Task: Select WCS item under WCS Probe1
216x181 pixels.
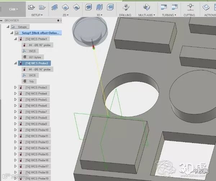Action: click(30, 51)
